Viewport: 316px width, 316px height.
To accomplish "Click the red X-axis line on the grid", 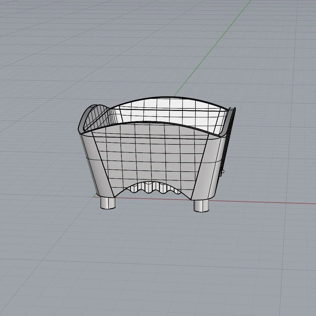I will coord(262,202).
